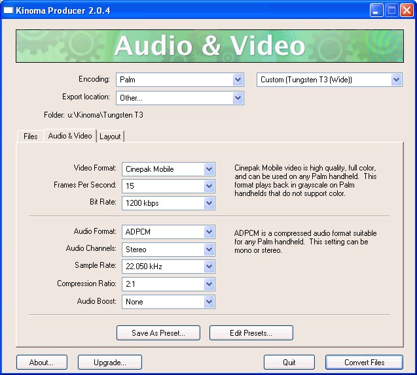
Task: Open the Audio Boost dropdown
Action: (168, 302)
